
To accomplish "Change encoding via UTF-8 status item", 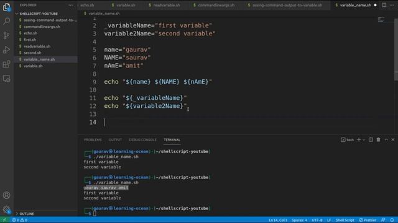I will (x=317, y=220).
